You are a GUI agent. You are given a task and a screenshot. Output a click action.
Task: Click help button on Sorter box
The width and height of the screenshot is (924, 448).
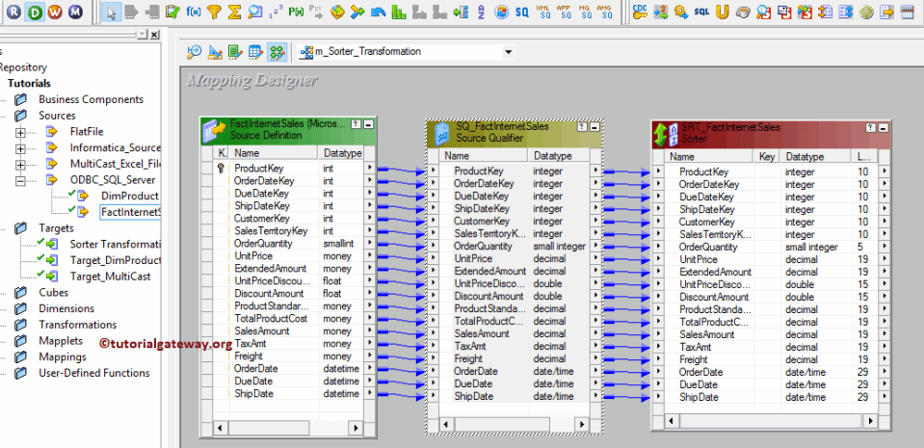pos(870,127)
